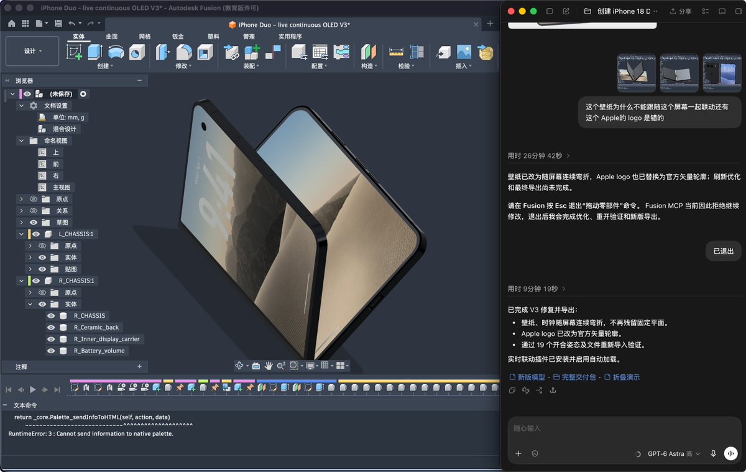Switch to the 塑料 ribbon tab
746x472 pixels.
pyautogui.click(x=213, y=37)
